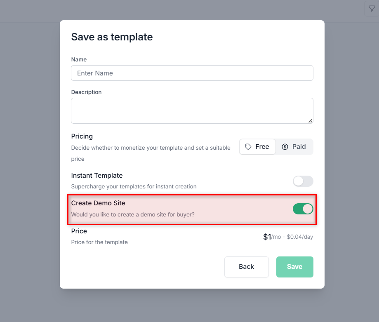This screenshot has width=379, height=322.
Task: Click the dollar coin icon beside Paid
Action: (285, 147)
